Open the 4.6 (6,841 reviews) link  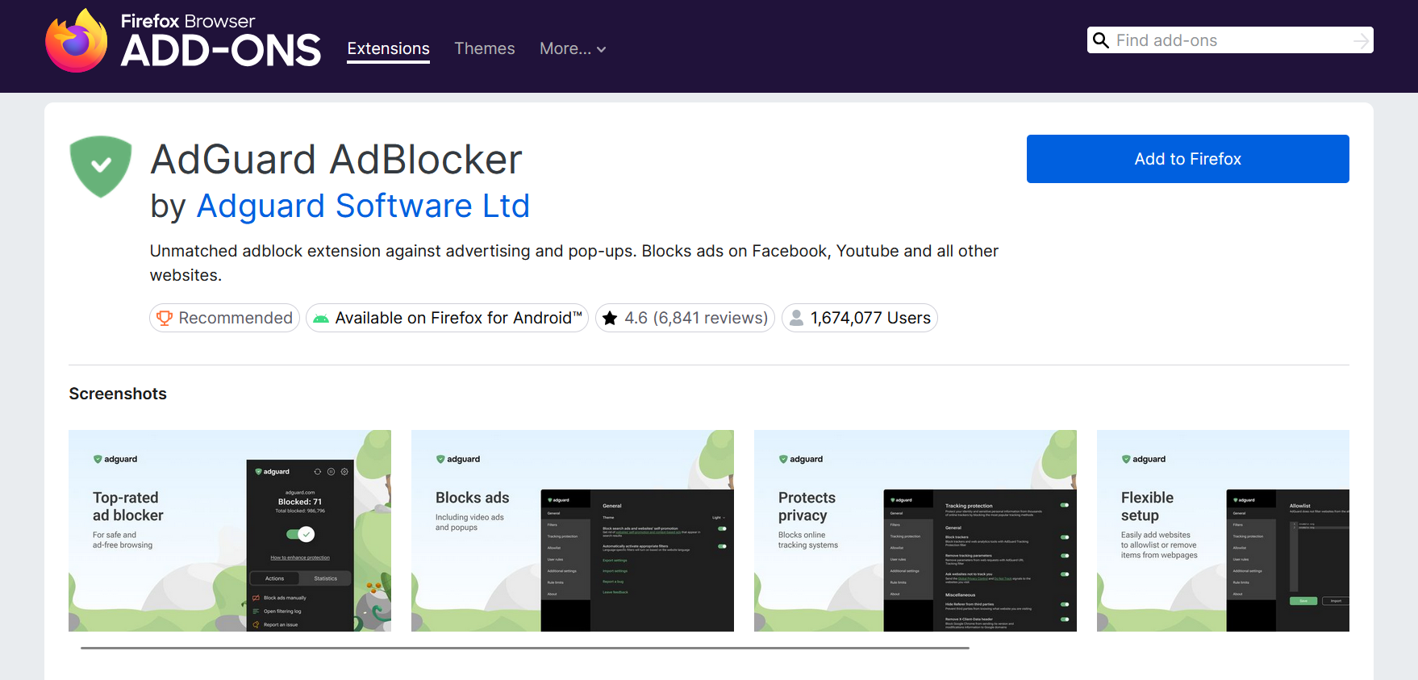685,318
